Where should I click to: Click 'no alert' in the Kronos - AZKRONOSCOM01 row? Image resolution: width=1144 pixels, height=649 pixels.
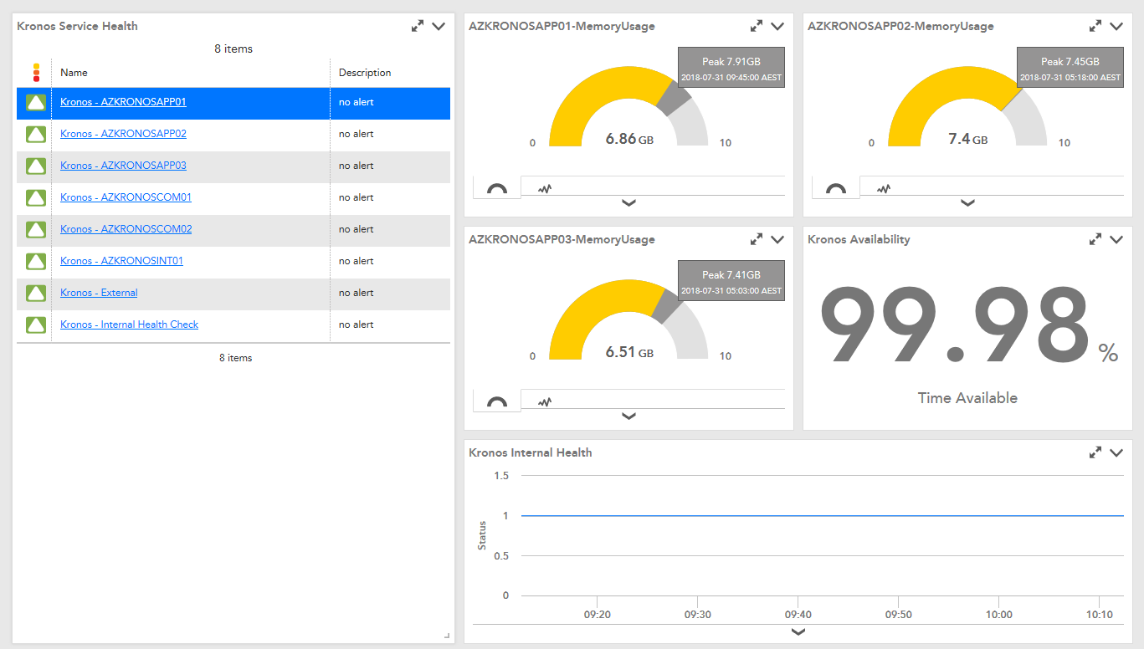tap(357, 197)
